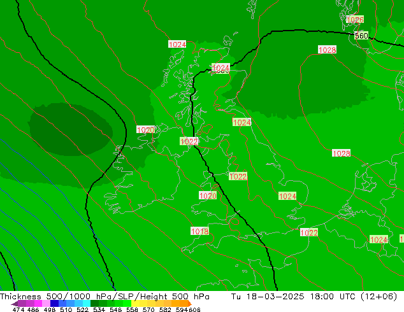Click the '606' legend value
The width and height of the screenshot is (404, 312).
194,309
